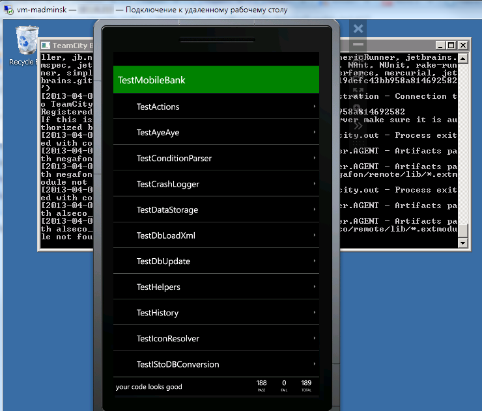Open the TestActions test group

pos(216,107)
